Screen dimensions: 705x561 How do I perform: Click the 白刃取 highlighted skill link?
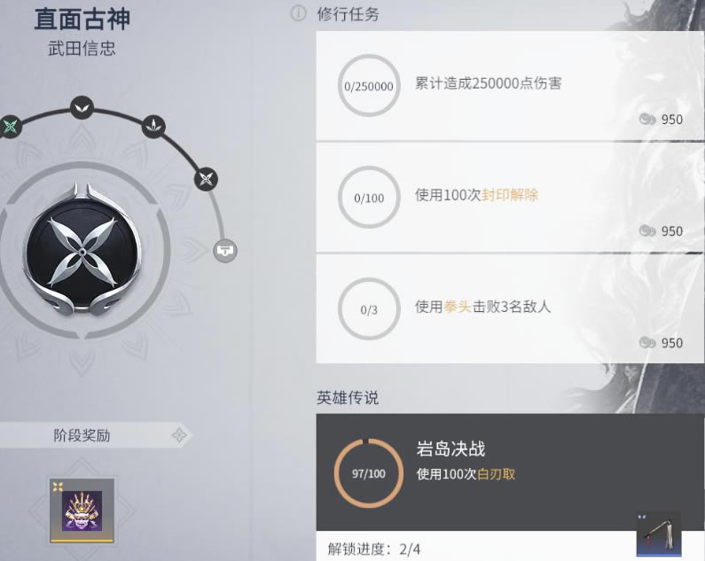(496, 474)
